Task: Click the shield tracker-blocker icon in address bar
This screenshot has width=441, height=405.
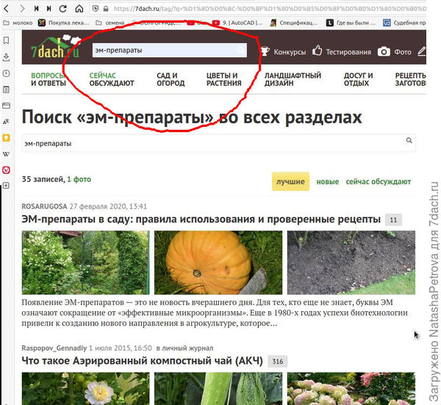Action: click(x=96, y=9)
